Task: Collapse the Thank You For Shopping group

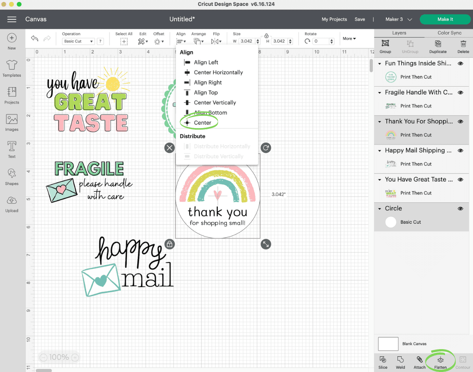Action: click(380, 121)
